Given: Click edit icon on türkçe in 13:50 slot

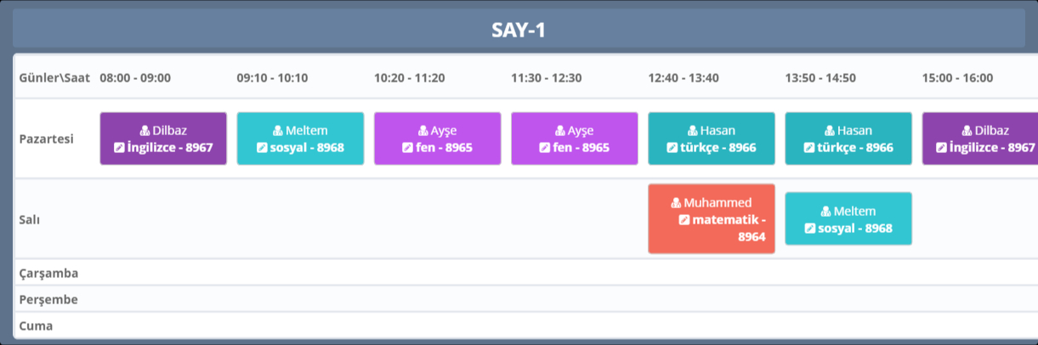Looking at the screenshot, I should click(x=810, y=148).
